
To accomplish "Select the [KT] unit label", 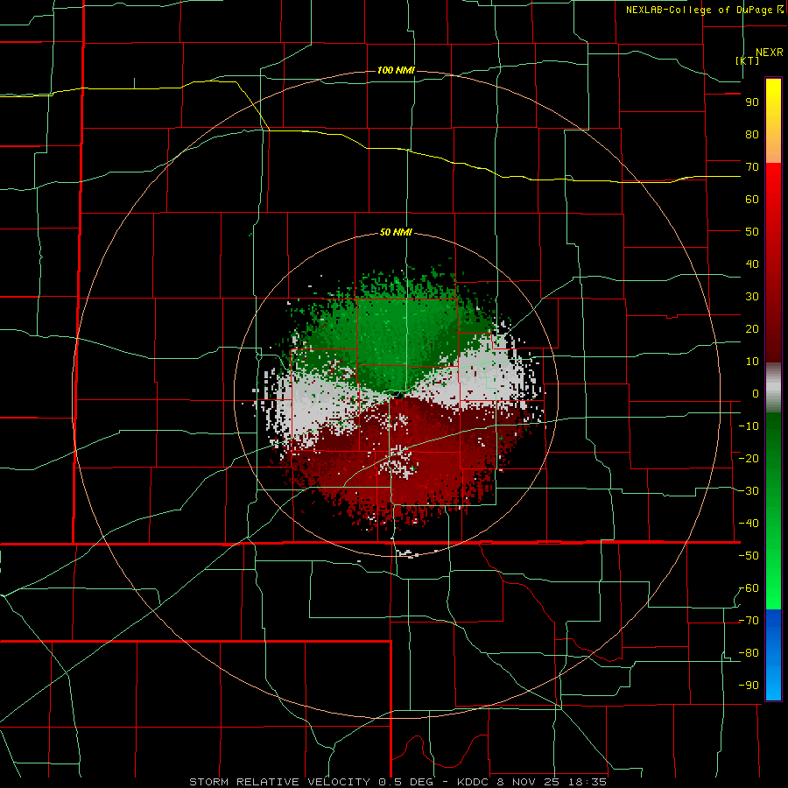I will (748, 60).
